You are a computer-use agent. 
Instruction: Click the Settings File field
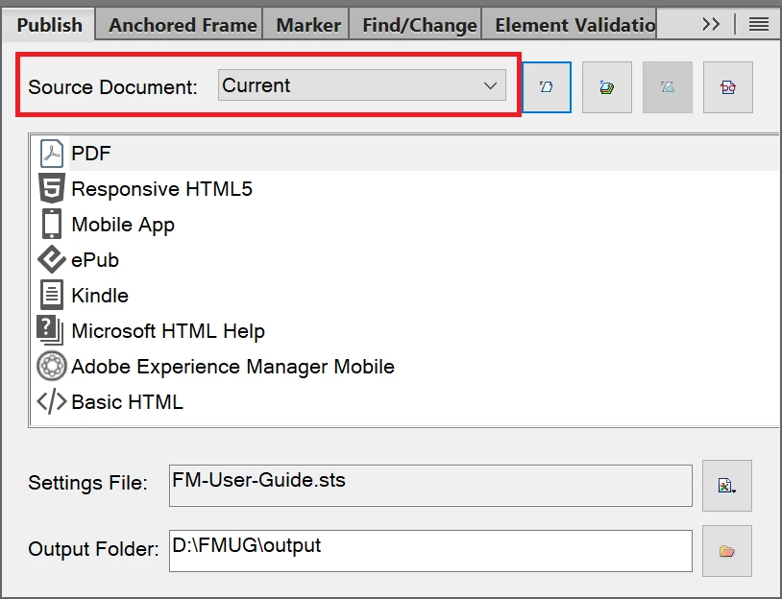430,486
